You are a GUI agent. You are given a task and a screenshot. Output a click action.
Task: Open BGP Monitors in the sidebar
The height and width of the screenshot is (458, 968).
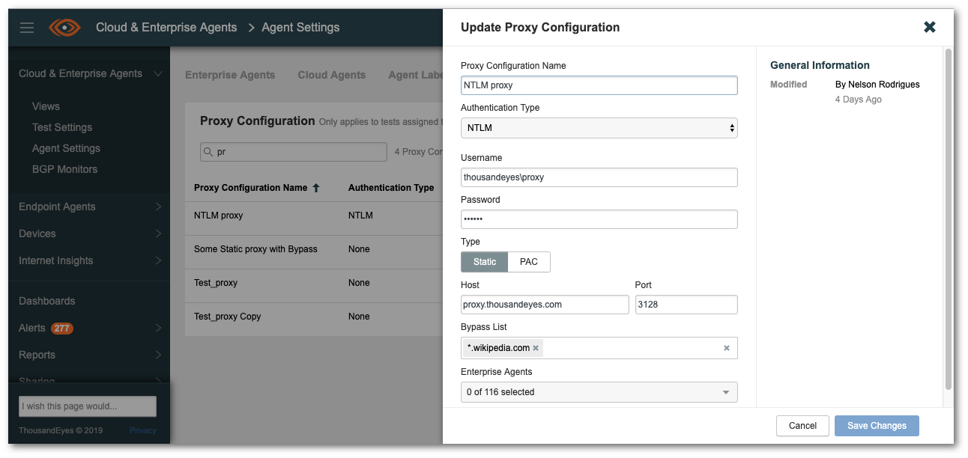click(x=64, y=169)
